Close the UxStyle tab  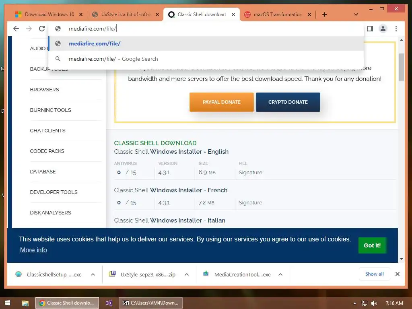point(157,14)
